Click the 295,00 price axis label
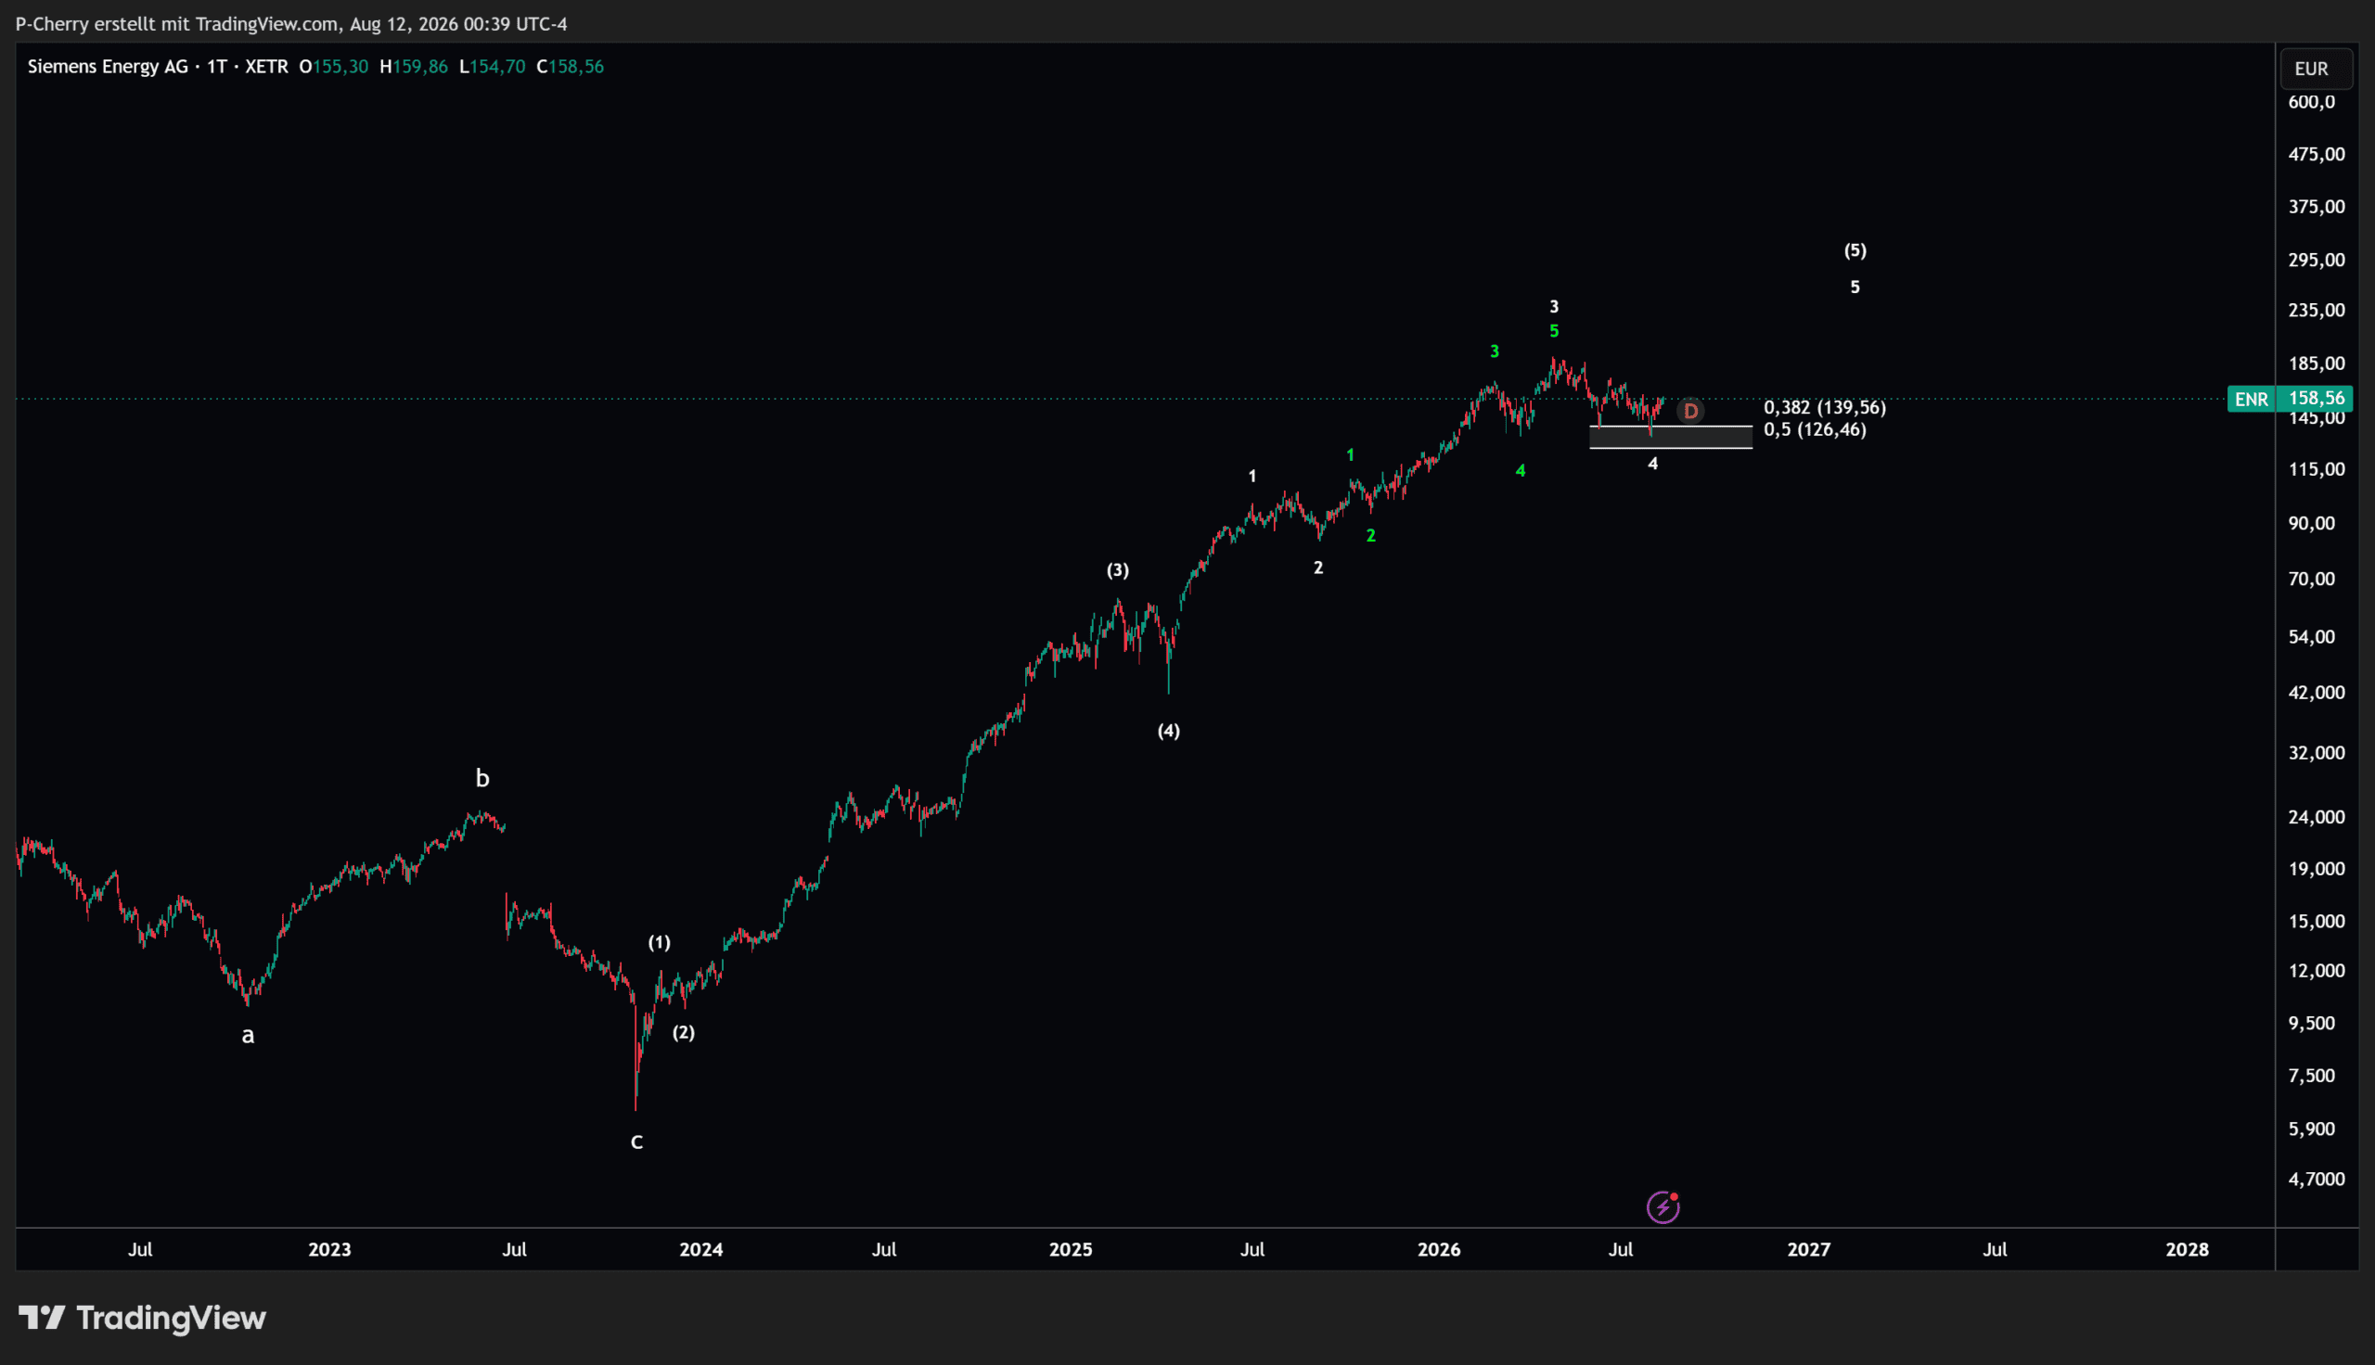 [x=2316, y=261]
